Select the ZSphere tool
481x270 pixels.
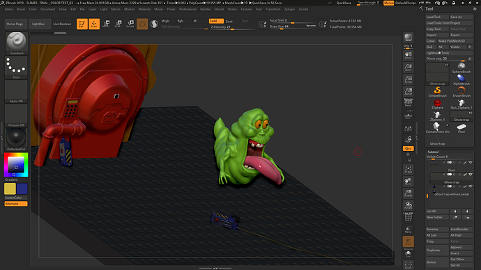point(437,104)
